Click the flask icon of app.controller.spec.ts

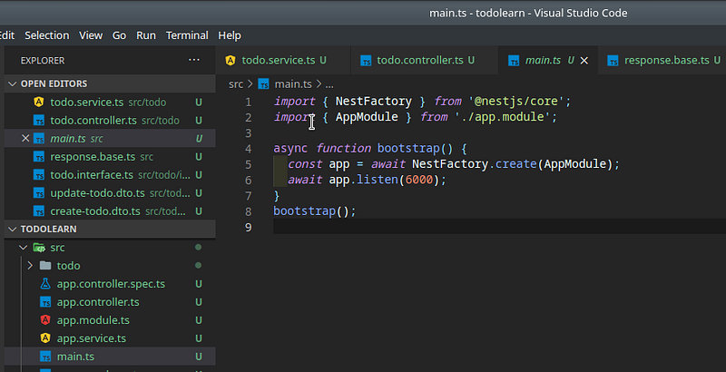point(44,284)
